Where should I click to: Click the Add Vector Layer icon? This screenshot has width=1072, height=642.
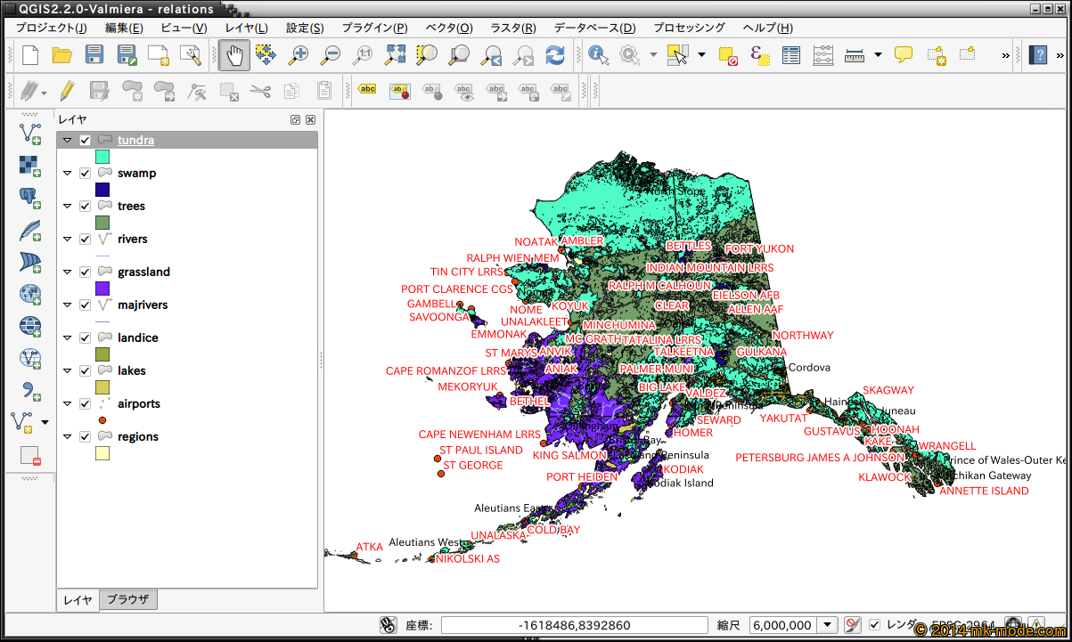[30, 134]
